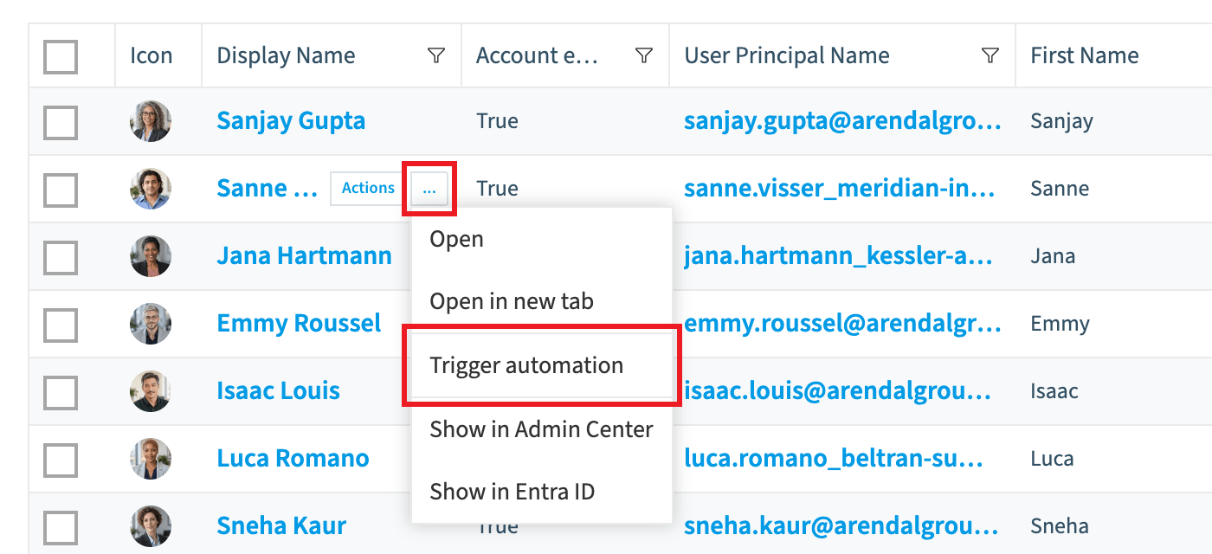Screen dimensions: 1212x554
Task: Open the sanne.visser_meridian principal name link
Action: (x=839, y=189)
